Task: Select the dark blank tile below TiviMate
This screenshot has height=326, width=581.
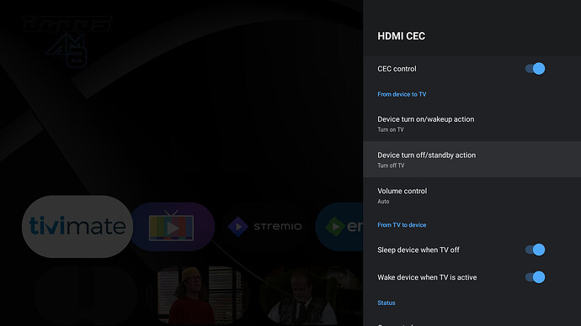Action: pos(86,296)
